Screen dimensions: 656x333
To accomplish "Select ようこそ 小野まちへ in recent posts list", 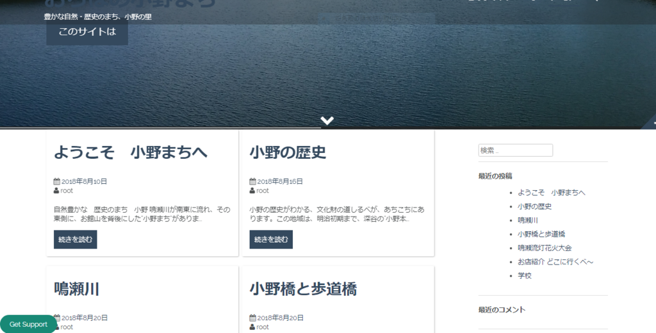I will tap(552, 193).
